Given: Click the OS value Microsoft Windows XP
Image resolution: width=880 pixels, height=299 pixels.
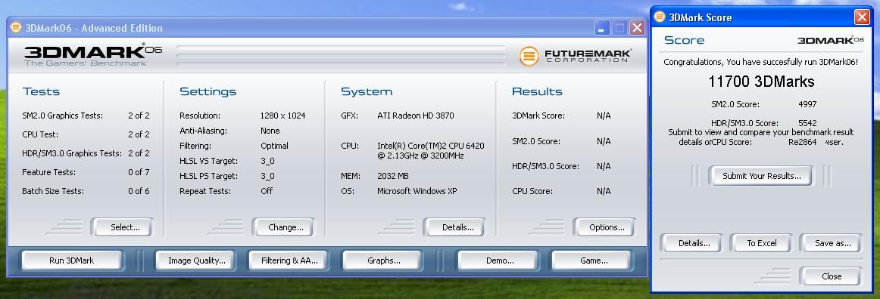Looking at the screenshot, I should 417,191.
